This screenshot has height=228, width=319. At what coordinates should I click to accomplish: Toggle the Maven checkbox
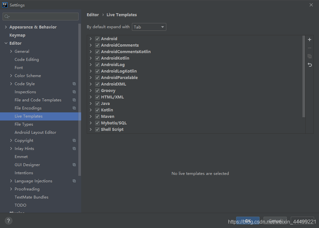point(97,117)
